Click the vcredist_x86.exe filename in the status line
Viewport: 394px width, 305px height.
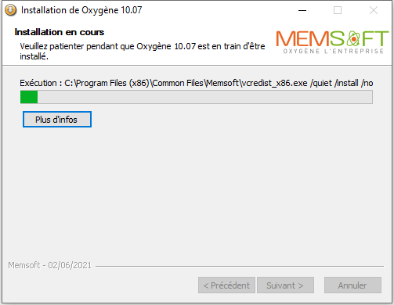point(274,83)
